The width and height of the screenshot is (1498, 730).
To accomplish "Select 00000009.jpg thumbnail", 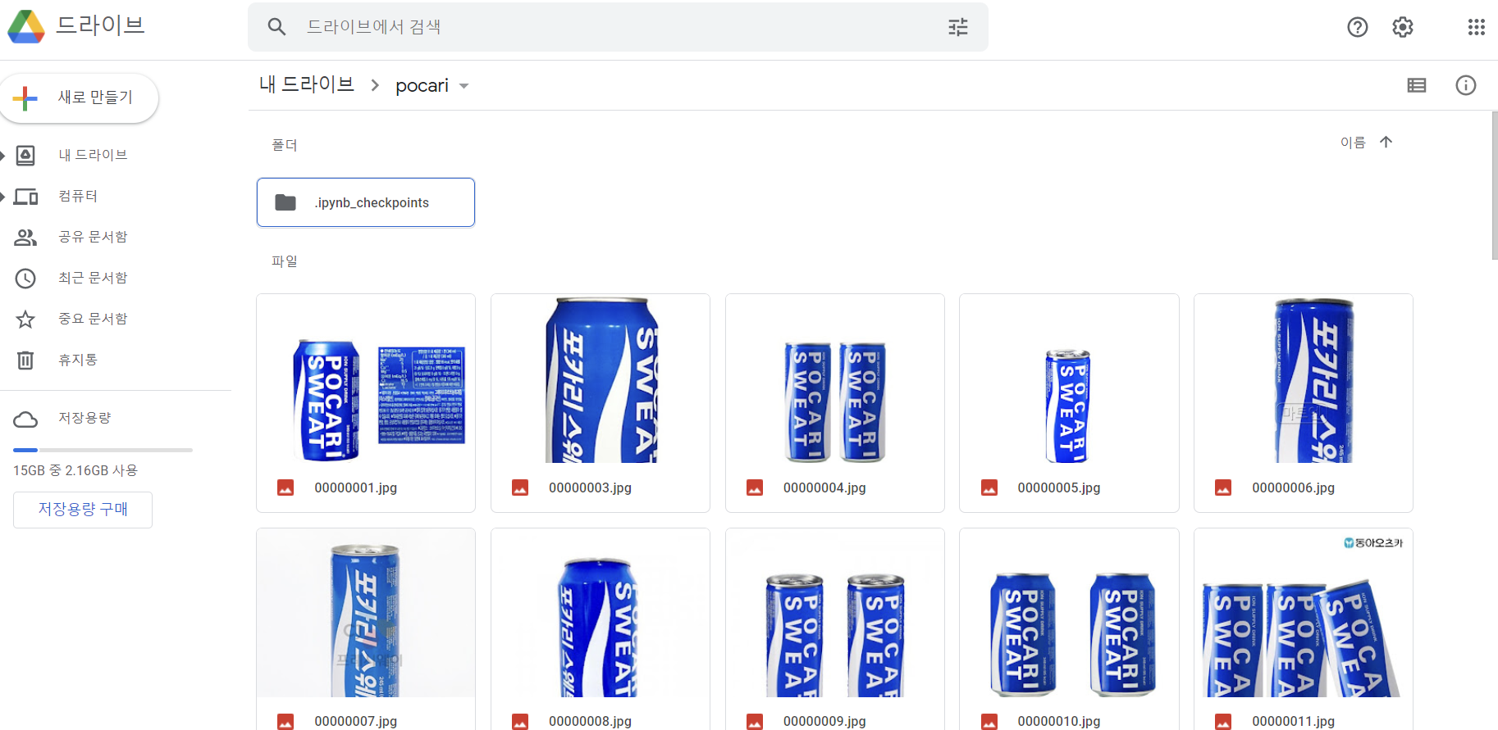I will coord(835,613).
